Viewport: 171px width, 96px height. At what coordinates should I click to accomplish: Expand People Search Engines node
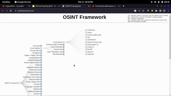(x=41, y=63)
